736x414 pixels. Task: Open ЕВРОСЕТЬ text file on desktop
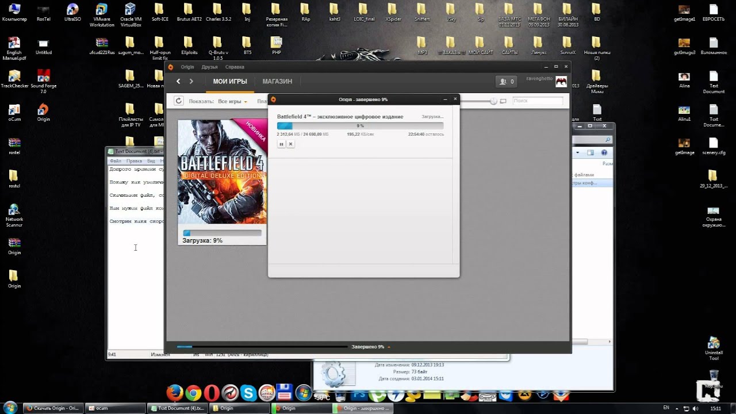click(714, 13)
